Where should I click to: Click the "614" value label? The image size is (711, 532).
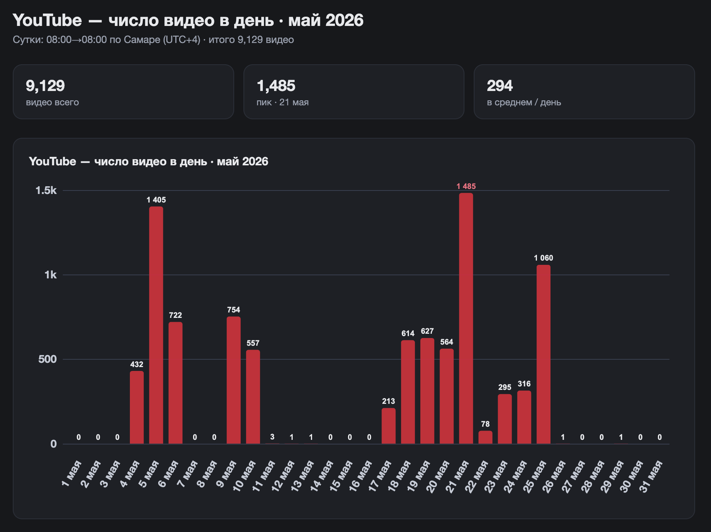408,333
